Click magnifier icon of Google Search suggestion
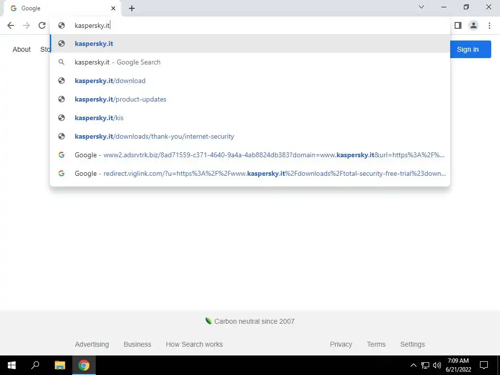500x375 pixels. point(62,62)
